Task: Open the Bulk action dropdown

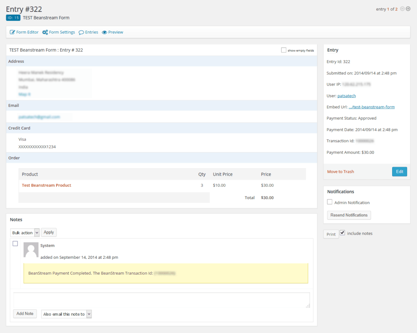Action: (x=25, y=232)
